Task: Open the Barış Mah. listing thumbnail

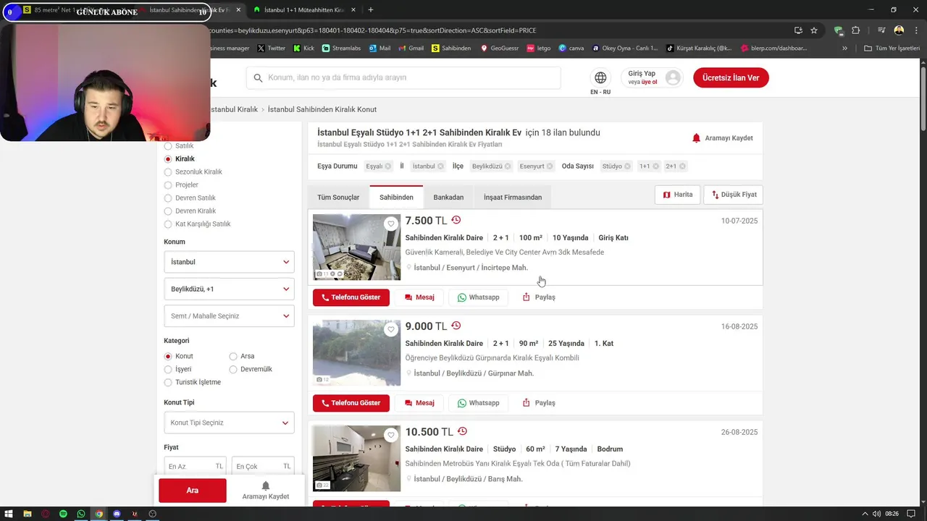Action: coord(356,459)
